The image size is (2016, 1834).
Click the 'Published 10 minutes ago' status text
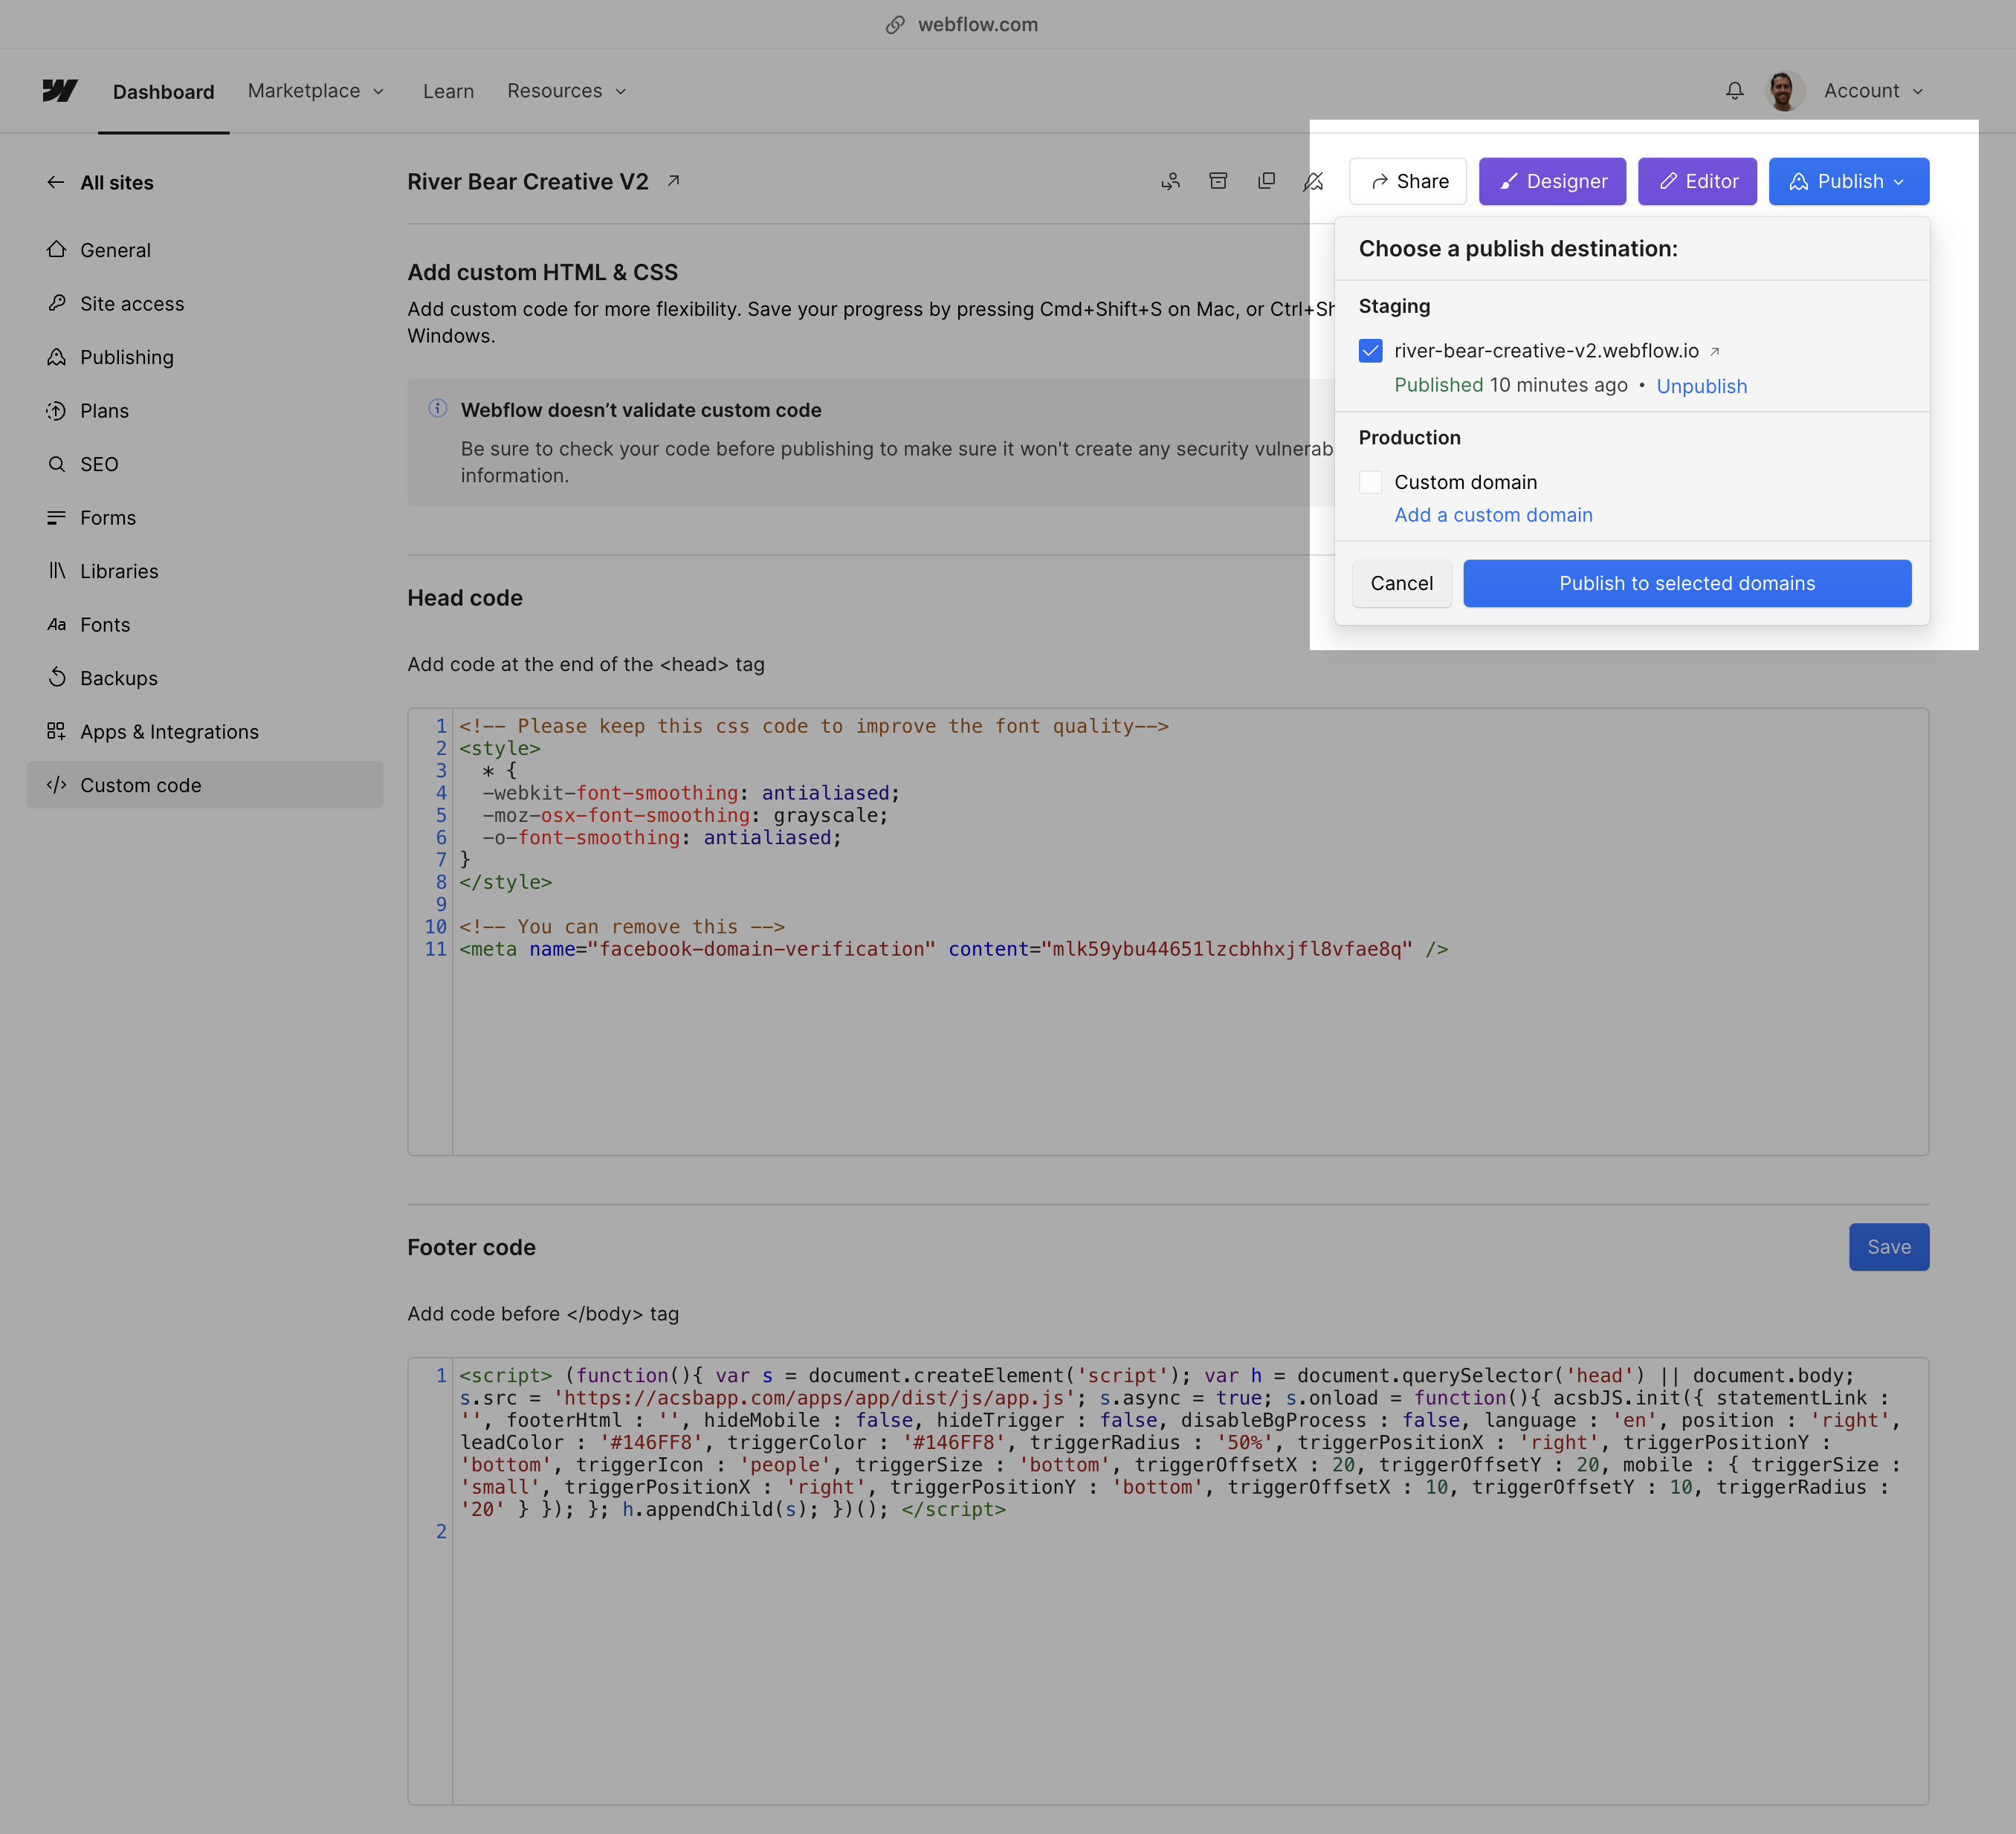1510,386
